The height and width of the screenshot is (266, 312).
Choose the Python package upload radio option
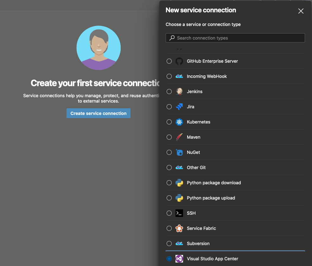[x=169, y=198]
